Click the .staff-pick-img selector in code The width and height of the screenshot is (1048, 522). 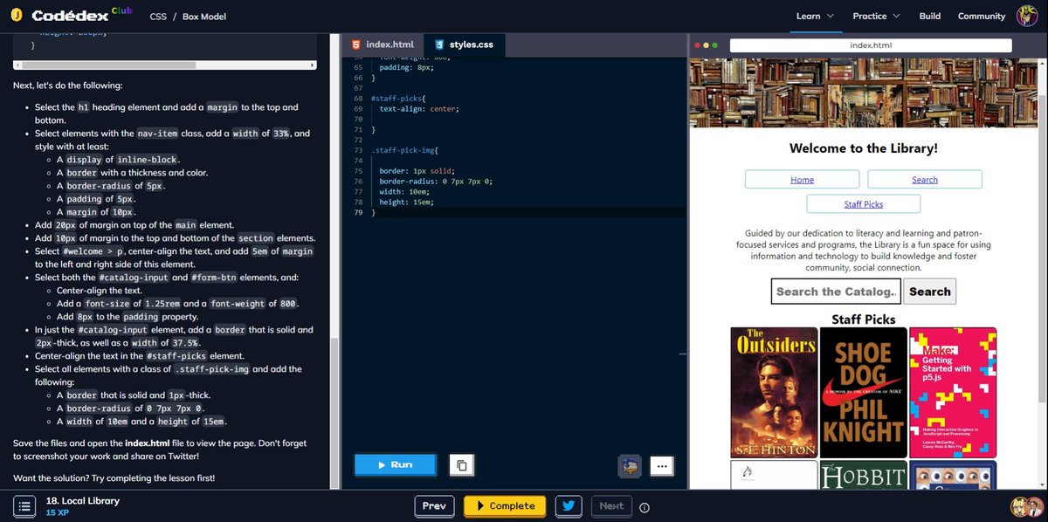click(405, 150)
